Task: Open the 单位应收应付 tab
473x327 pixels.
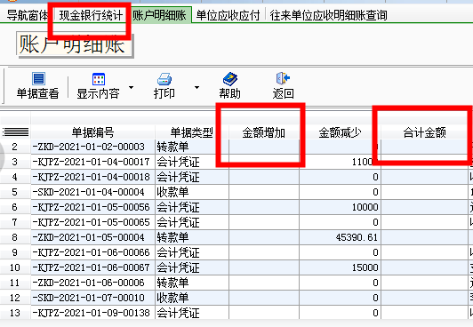Action: [228, 15]
